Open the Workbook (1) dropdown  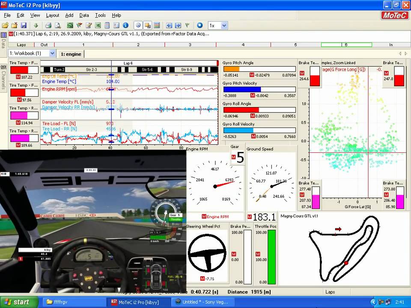52,53
